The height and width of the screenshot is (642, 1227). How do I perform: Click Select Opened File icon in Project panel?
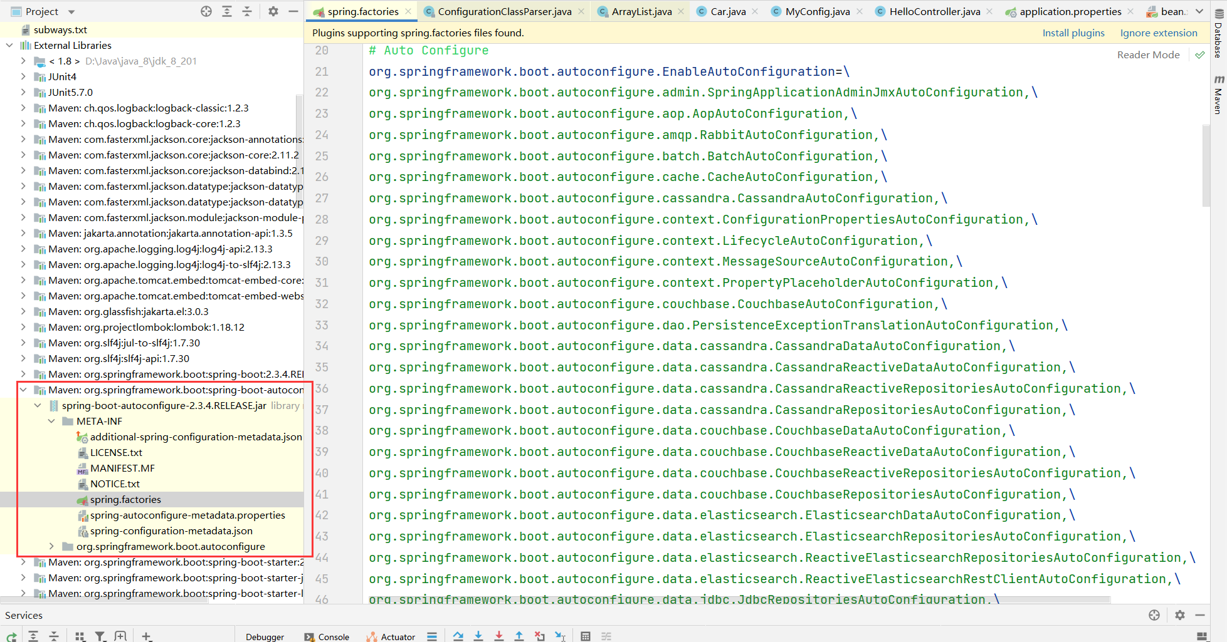tap(206, 11)
